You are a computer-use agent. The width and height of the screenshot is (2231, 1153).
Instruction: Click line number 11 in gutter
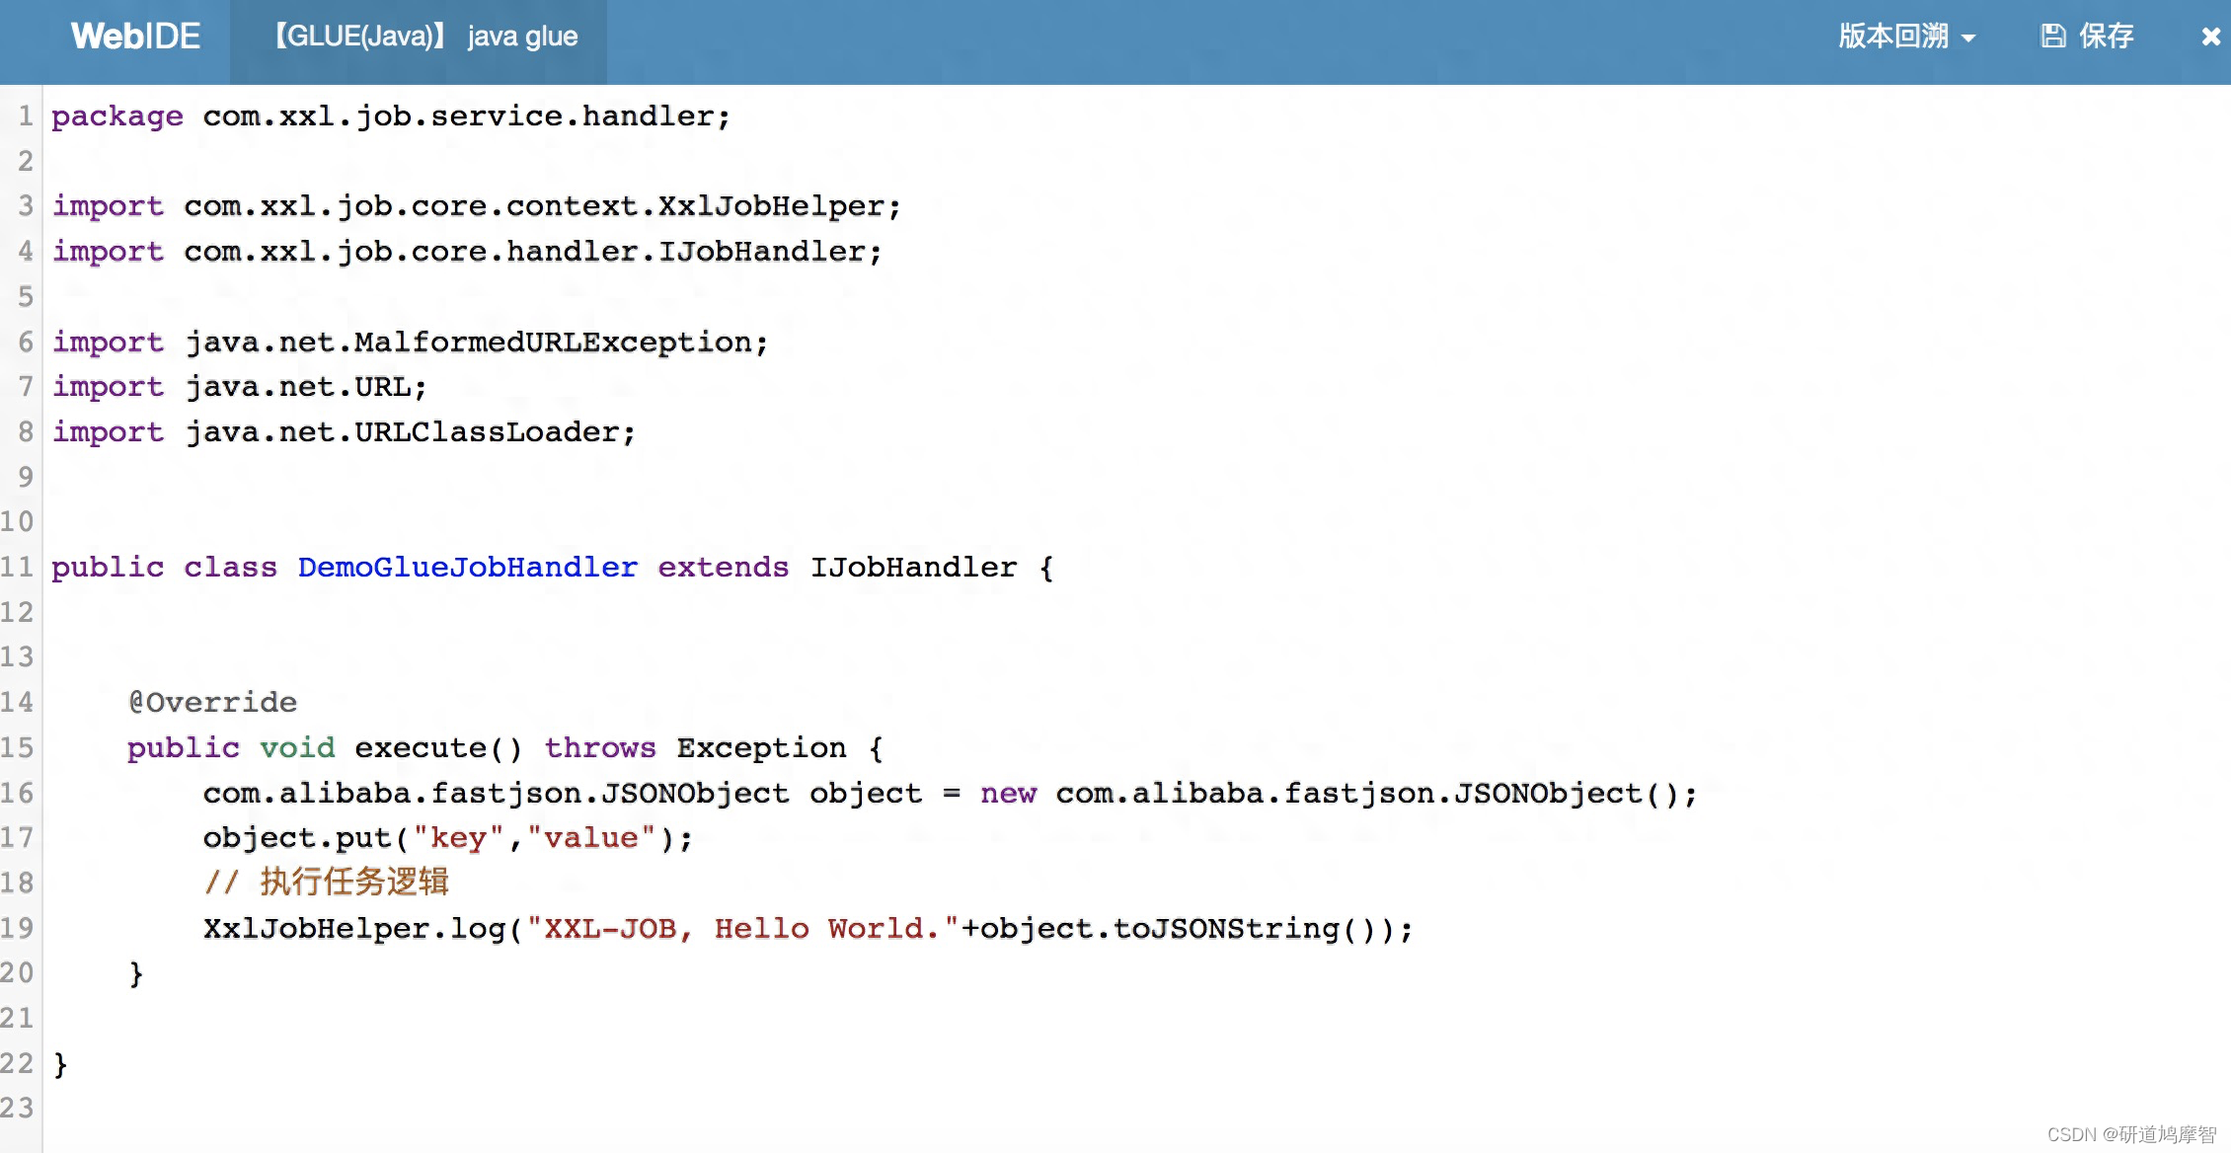pyautogui.click(x=18, y=567)
